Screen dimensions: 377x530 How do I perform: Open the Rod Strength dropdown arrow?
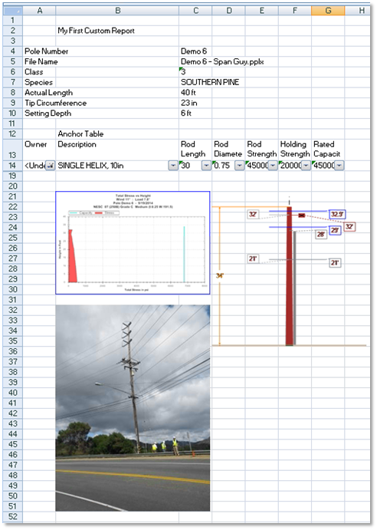tap(273, 166)
